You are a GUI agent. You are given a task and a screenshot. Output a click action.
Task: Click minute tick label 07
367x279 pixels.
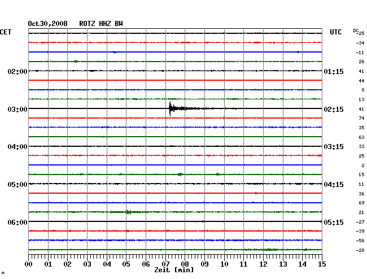[x=165, y=264]
